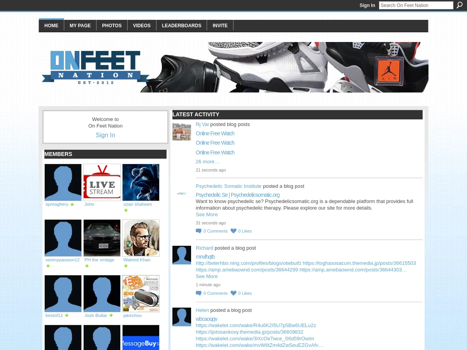Open the LEADERBOARDS tab

181,26
